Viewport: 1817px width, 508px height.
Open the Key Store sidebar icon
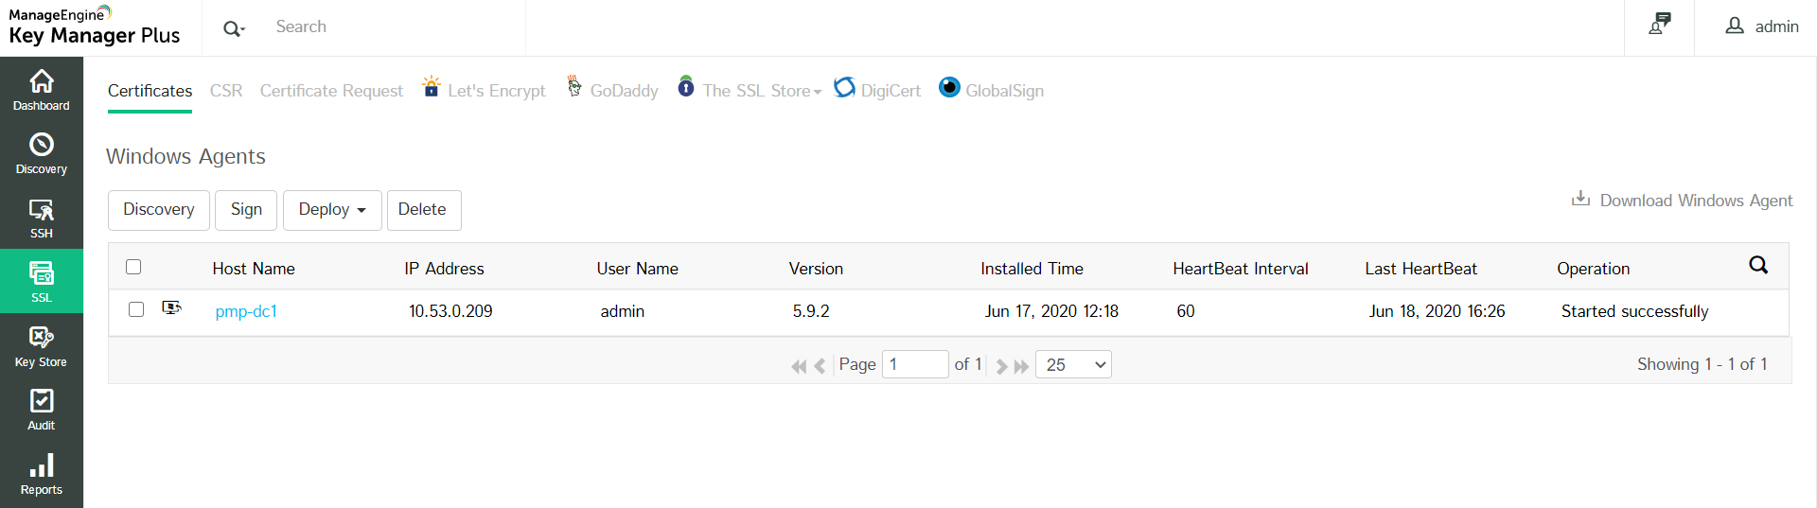(42, 347)
